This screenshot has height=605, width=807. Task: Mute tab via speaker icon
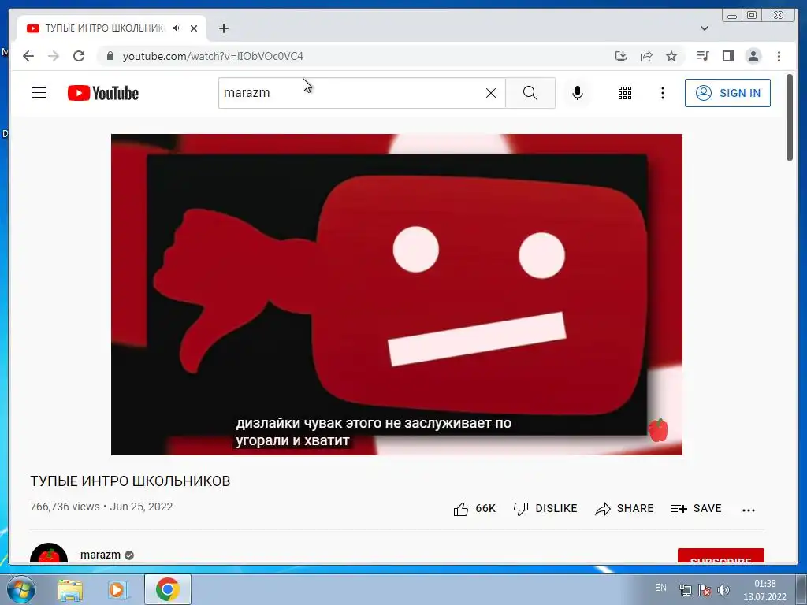pyautogui.click(x=177, y=28)
